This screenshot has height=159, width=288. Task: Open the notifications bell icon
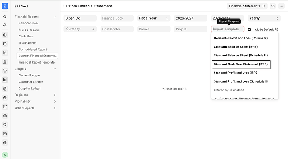coord(5,25)
